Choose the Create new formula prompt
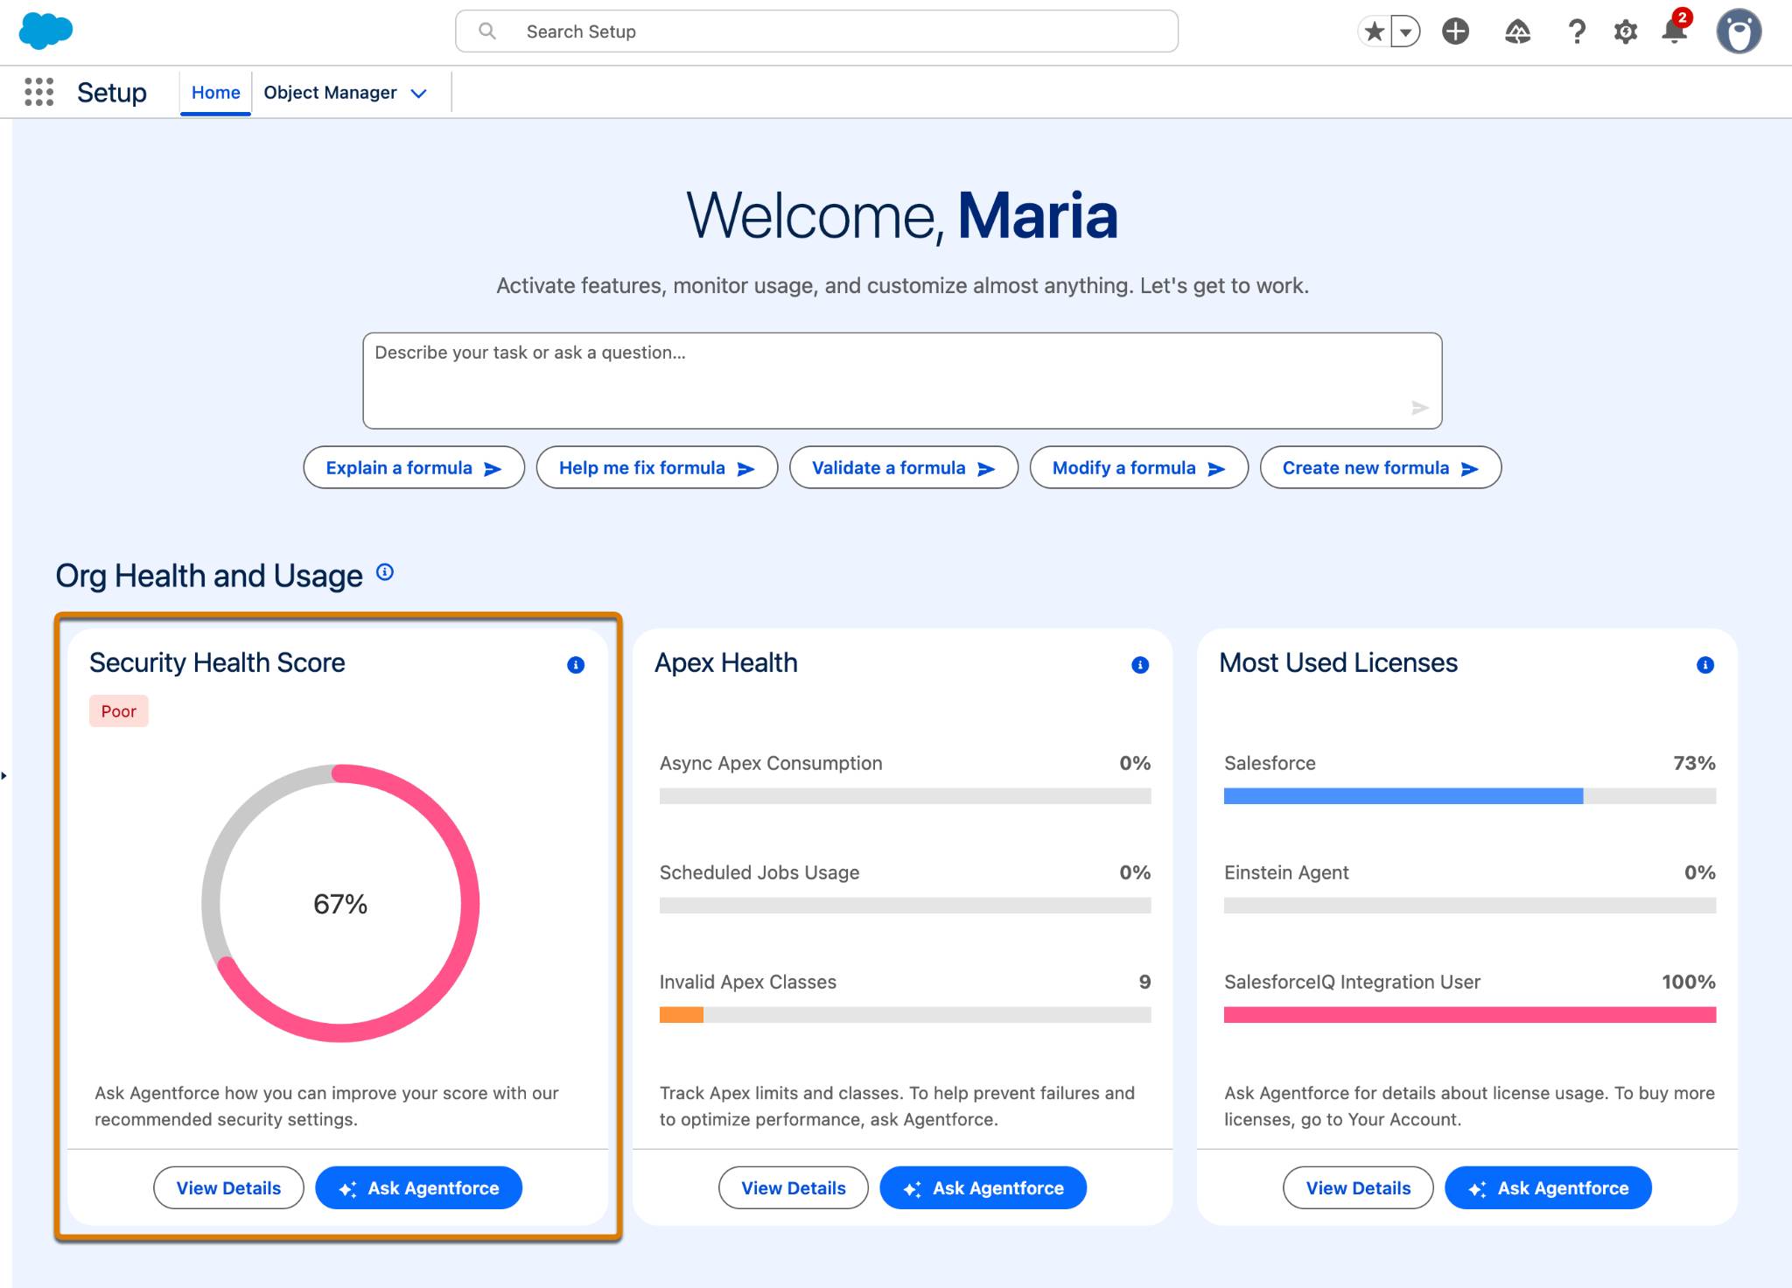This screenshot has width=1792, height=1288. coord(1381,468)
